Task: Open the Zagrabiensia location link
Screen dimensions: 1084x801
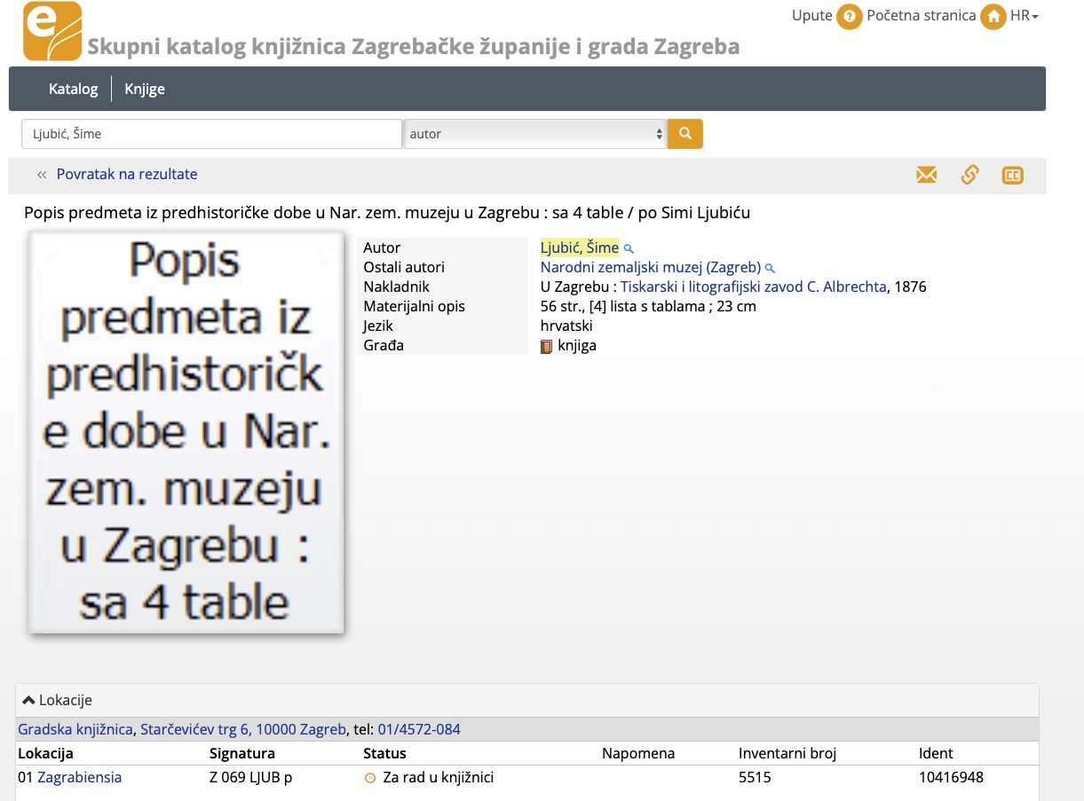Action: (x=79, y=778)
